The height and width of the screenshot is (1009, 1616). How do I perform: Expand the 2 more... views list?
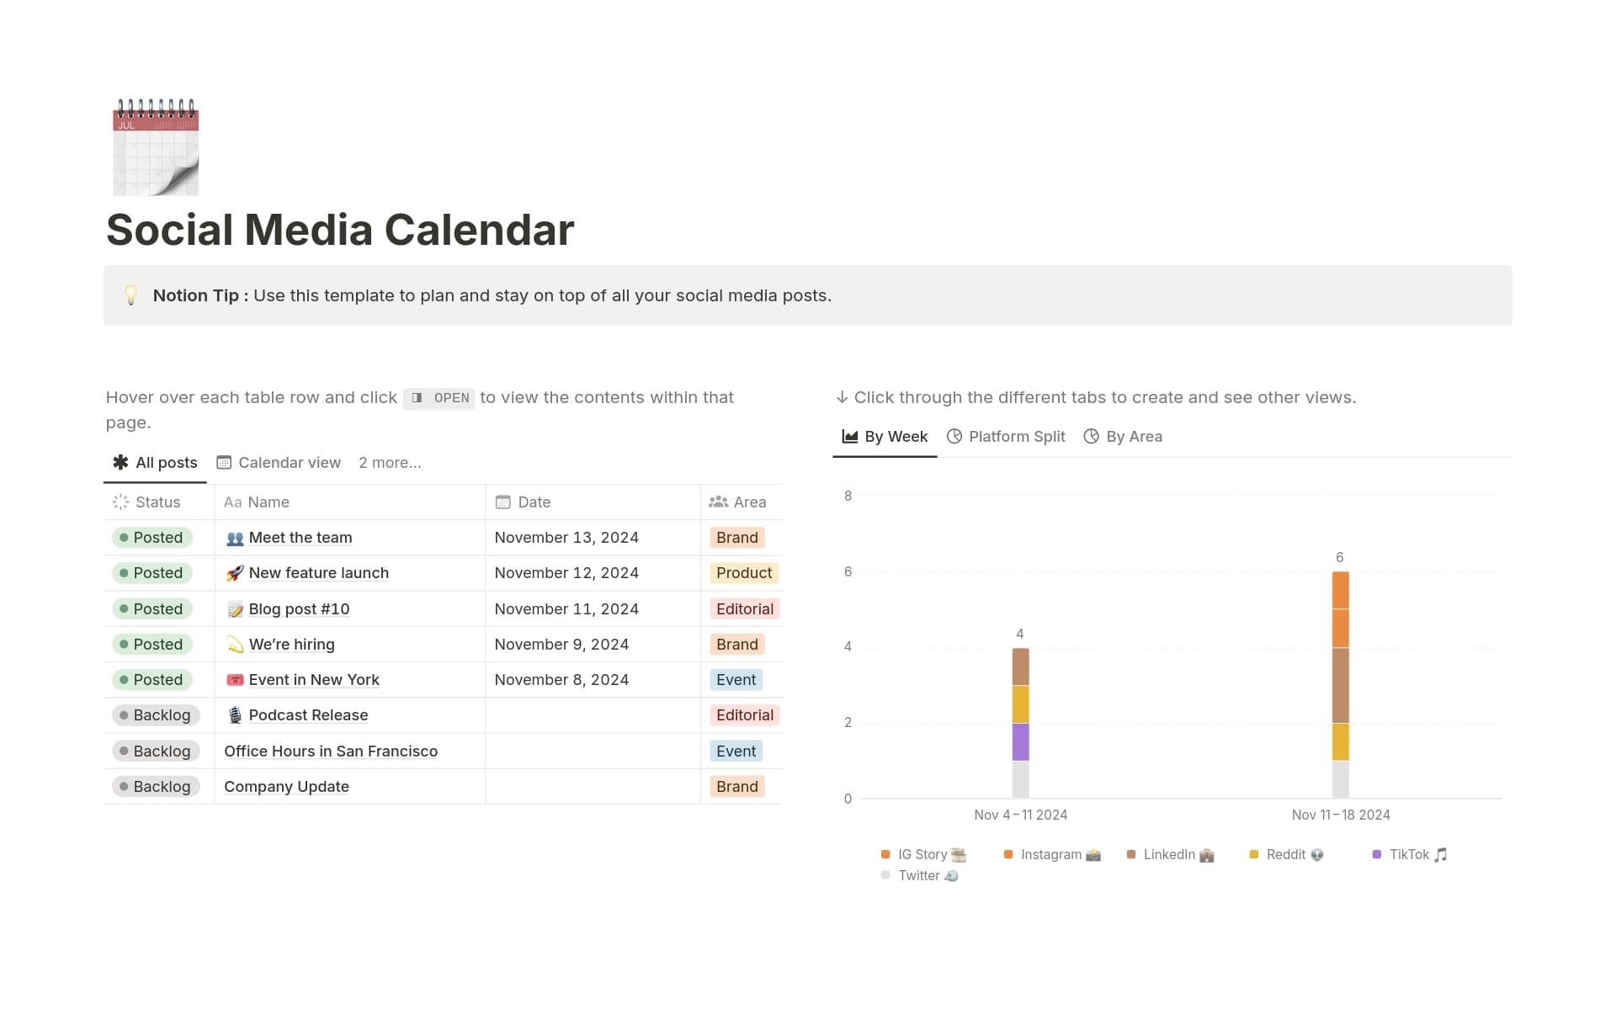pos(390,462)
